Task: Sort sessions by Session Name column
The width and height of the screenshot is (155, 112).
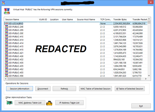Action: (21, 20)
